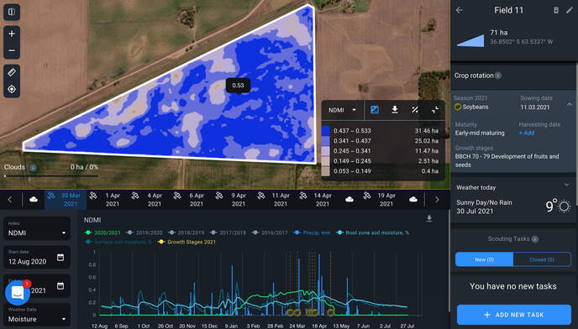Download the NDMI chart data
The width and height of the screenshot is (578, 329).
point(429,219)
